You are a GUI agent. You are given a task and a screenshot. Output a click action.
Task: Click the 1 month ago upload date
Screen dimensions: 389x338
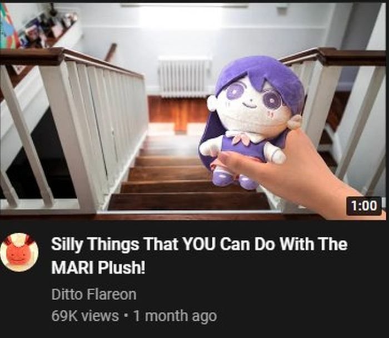point(175,316)
